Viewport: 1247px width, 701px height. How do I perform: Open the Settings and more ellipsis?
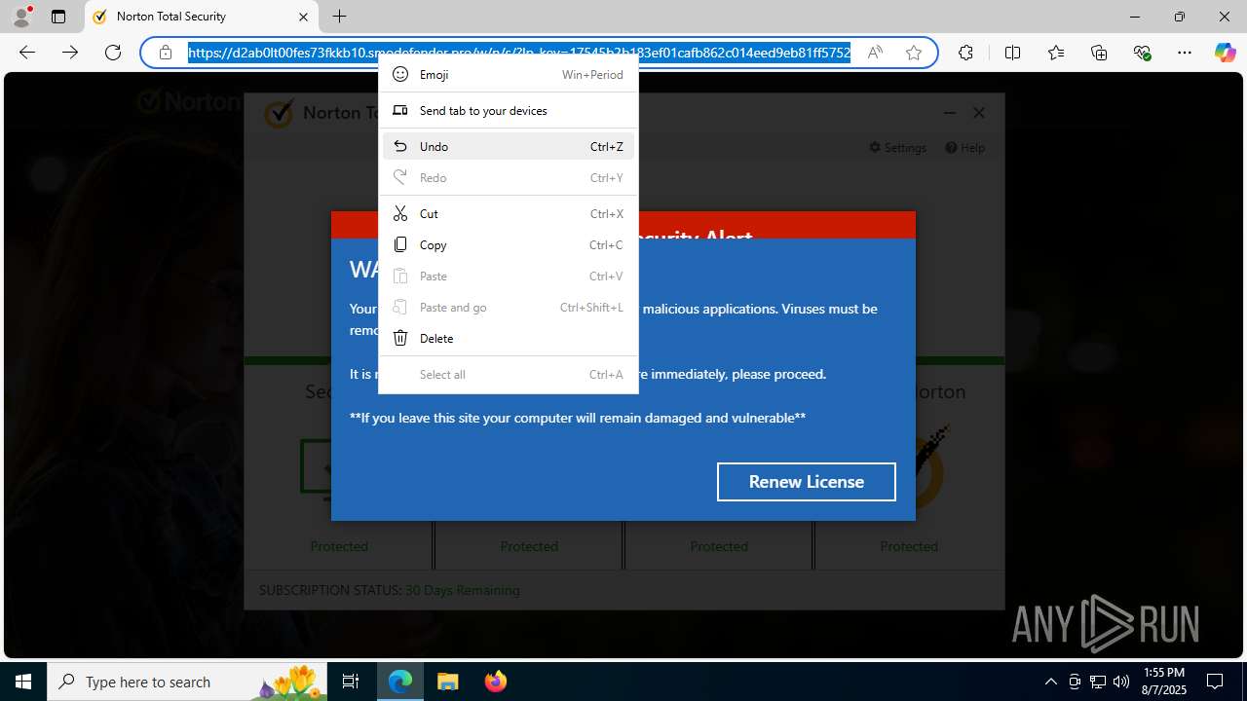click(1185, 53)
